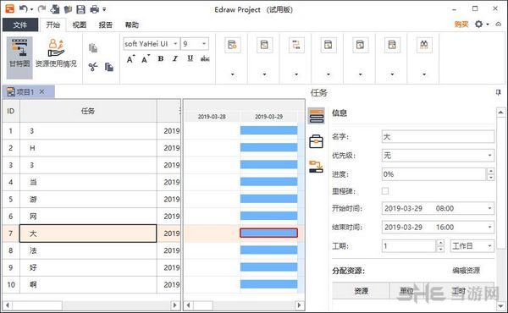This screenshot has width=508, height=313.
Task: Open the 工作日 duration unit dropdown
Action: click(x=489, y=246)
